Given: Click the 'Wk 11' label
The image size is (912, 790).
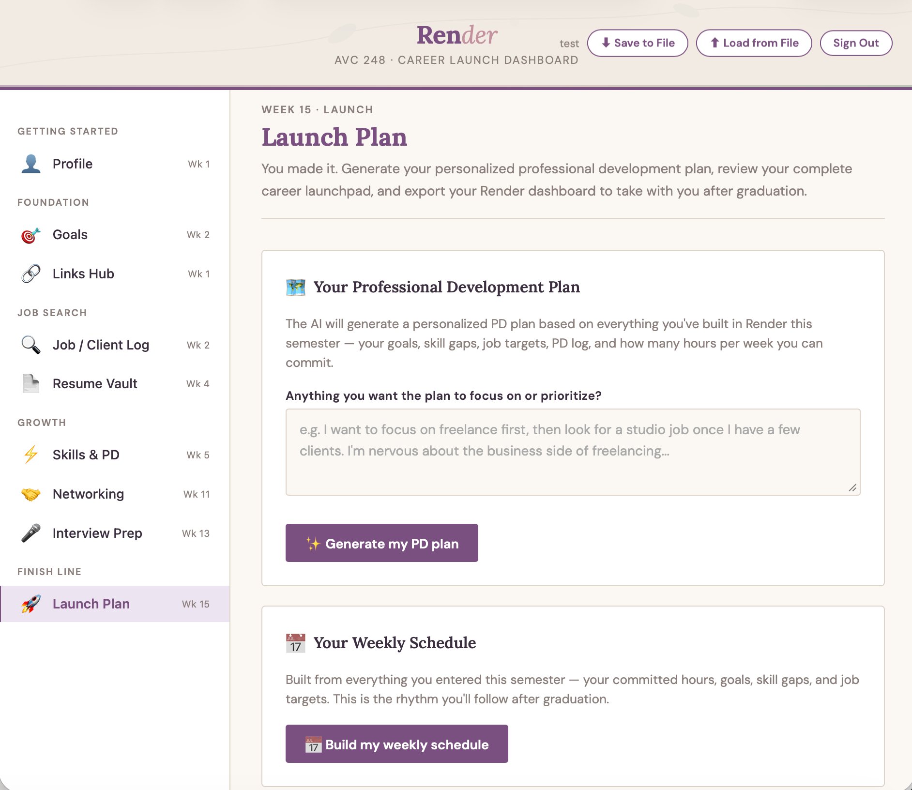Looking at the screenshot, I should coord(197,494).
